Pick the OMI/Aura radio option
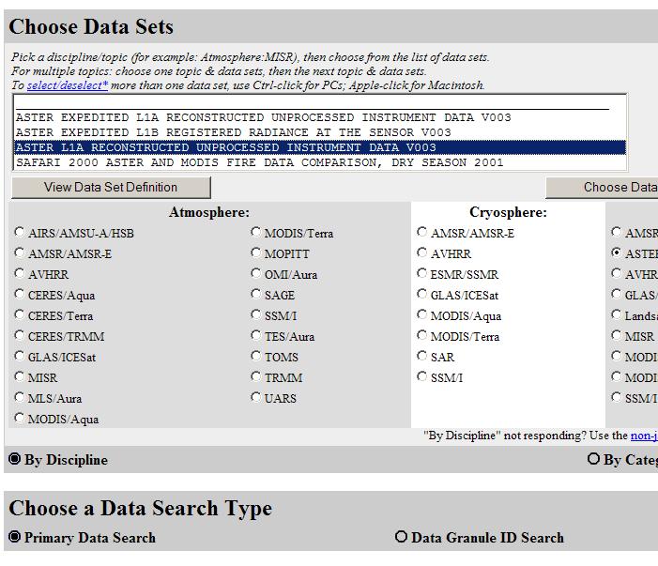 click(256, 274)
